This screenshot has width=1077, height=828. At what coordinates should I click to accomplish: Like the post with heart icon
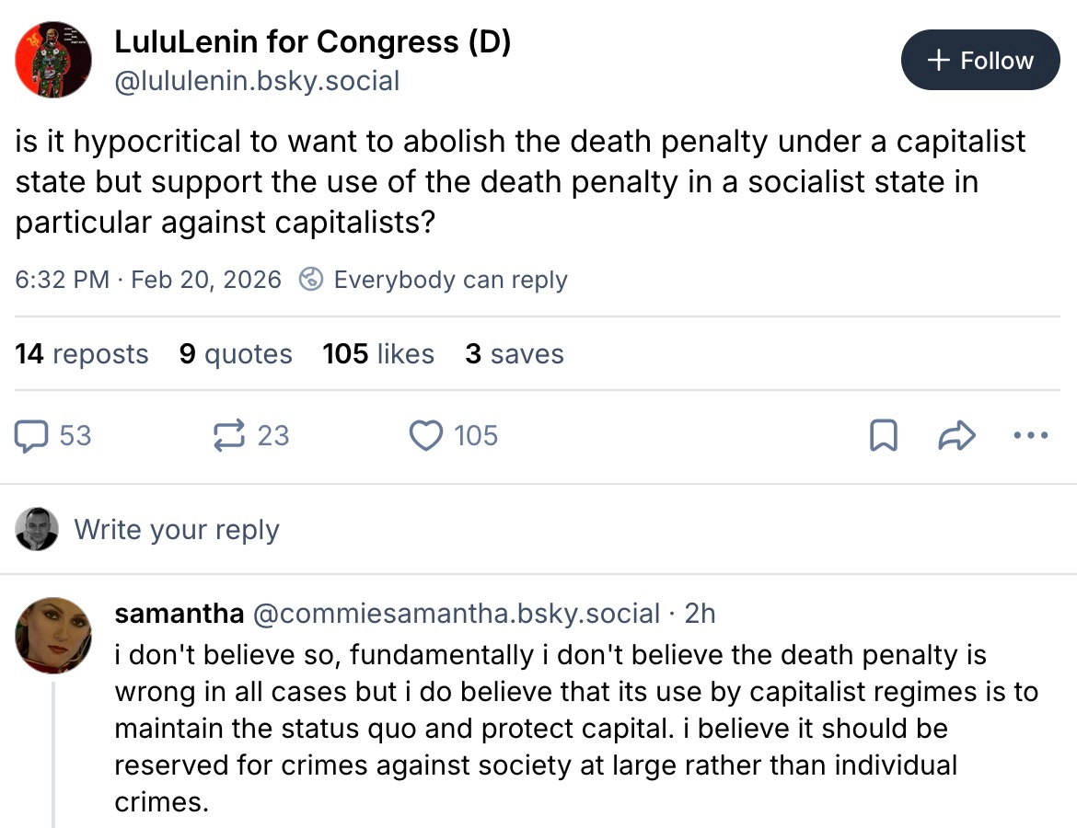[425, 435]
